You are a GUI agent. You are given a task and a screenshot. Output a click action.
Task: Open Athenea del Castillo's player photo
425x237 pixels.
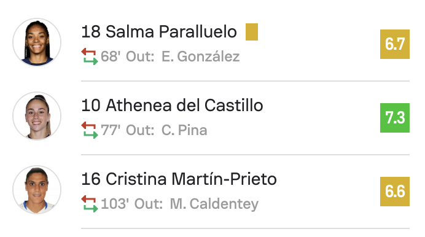(x=37, y=116)
